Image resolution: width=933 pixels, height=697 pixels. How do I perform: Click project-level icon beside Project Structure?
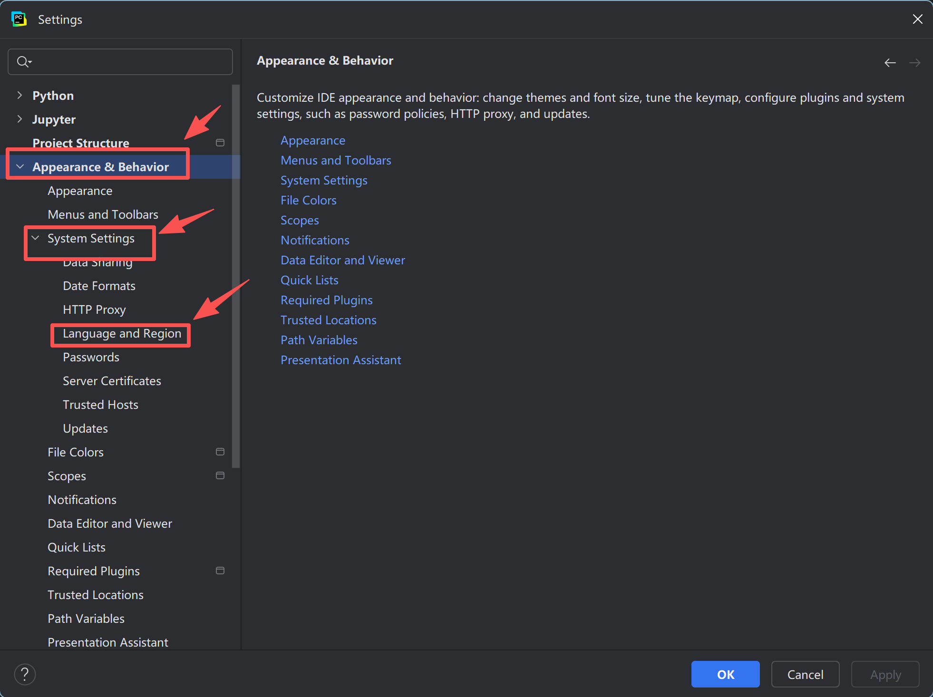pos(220,143)
